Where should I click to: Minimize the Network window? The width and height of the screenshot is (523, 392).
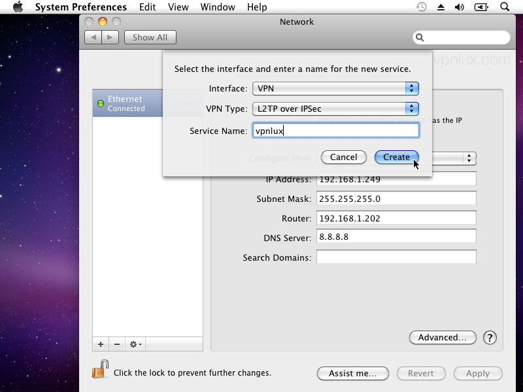[x=103, y=22]
